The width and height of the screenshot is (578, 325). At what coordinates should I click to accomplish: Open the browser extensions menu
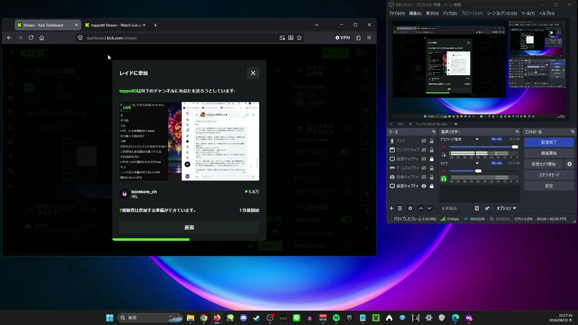coord(359,38)
